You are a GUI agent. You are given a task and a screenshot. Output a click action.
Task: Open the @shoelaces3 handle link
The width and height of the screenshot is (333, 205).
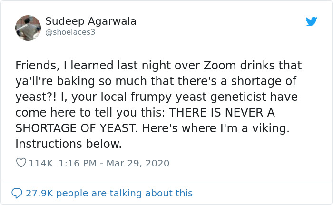click(x=70, y=33)
